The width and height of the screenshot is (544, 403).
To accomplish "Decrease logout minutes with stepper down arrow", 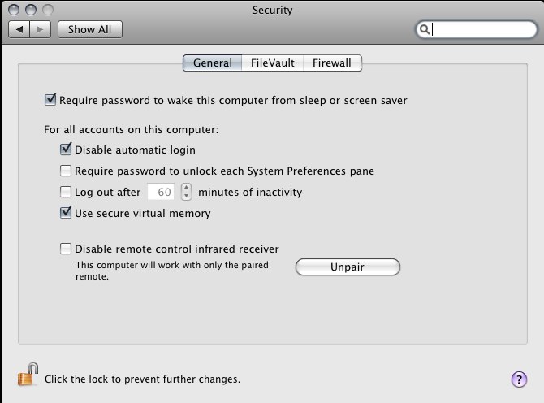I will (186, 196).
